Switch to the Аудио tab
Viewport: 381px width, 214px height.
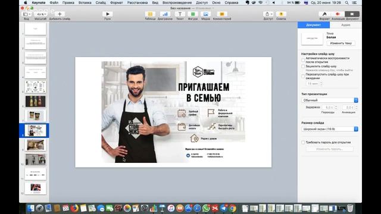coord(345,25)
